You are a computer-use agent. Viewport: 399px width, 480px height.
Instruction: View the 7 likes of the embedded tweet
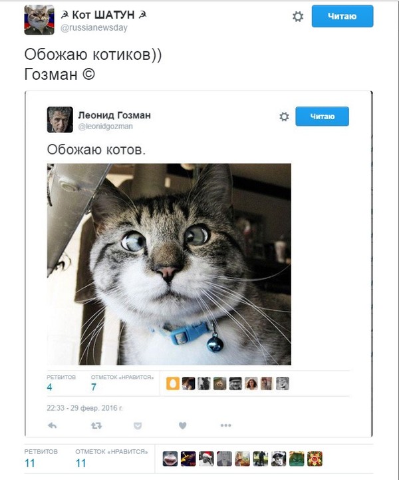[122, 383]
